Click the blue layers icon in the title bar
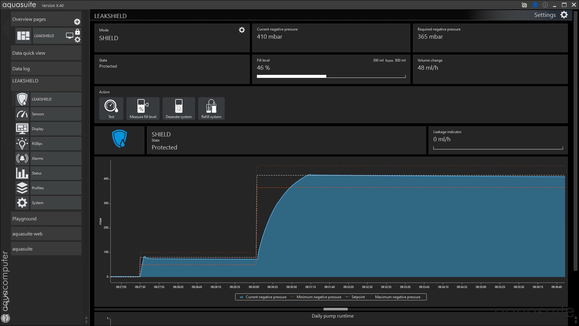This screenshot has width=579, height=326. click(x=535, y=5)
